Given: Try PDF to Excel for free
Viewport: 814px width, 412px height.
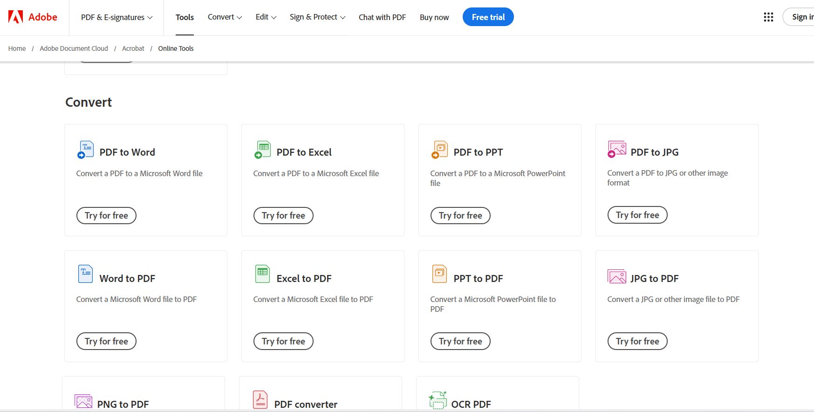Looking at the screenshot, I should 283,215.
